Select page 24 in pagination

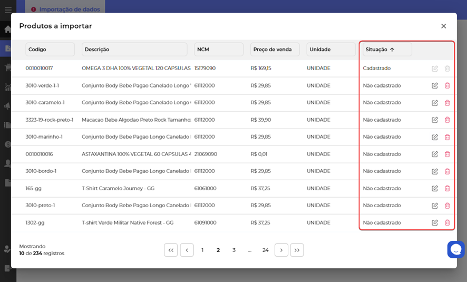click(x=266, y=250)
